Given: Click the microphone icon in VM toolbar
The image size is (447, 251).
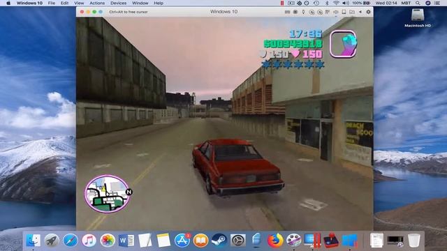Looking at the screenshot, I should tap(303, 12).
